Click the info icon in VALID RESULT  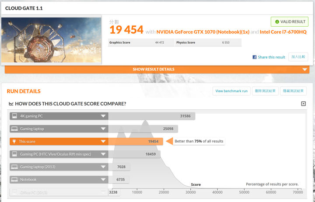click(276, 21)
